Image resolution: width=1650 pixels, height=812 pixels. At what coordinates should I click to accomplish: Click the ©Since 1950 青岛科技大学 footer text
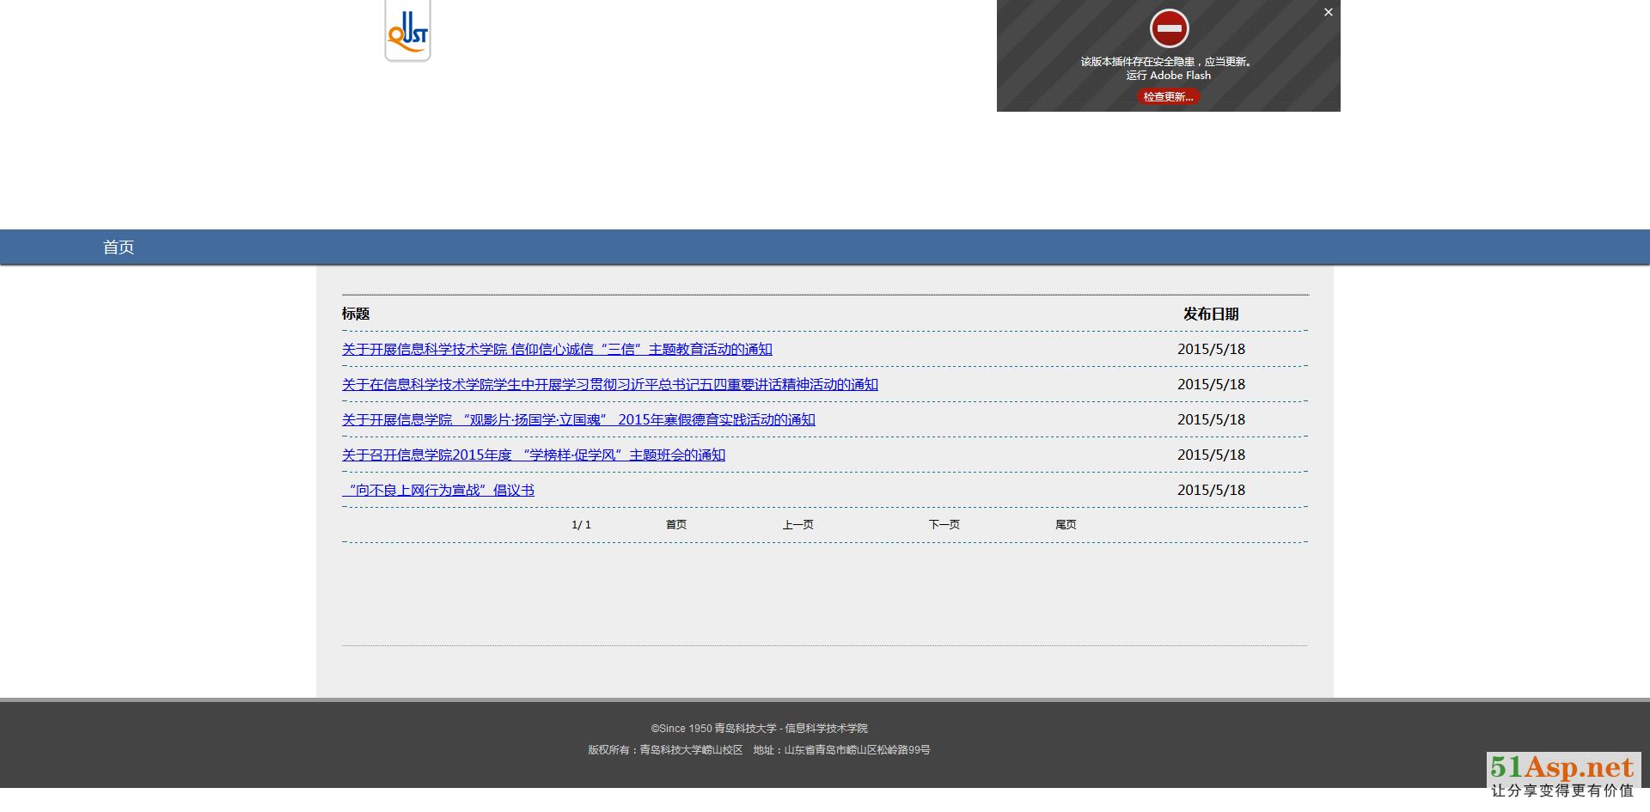759,728
